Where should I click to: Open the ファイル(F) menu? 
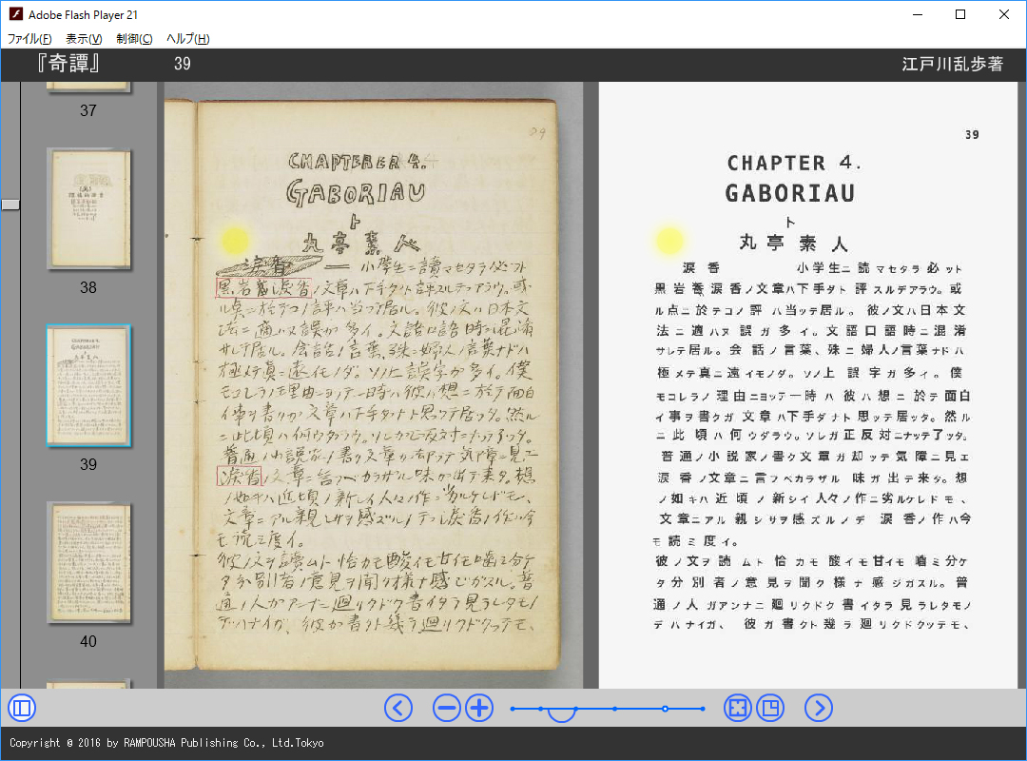pyautogui.click(x=29, y=39)
